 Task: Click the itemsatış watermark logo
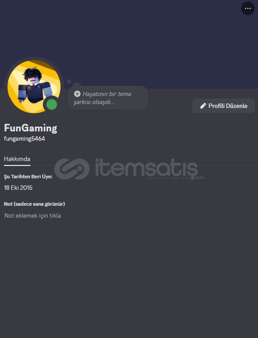click(72, 169)
